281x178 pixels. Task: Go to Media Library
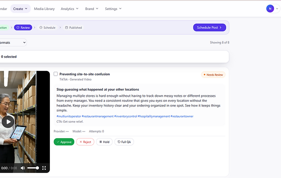click(x=44, y=9)
